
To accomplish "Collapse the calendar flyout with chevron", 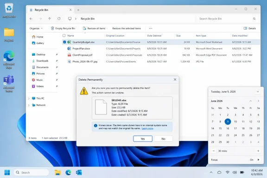I will [x=258, y=92].
